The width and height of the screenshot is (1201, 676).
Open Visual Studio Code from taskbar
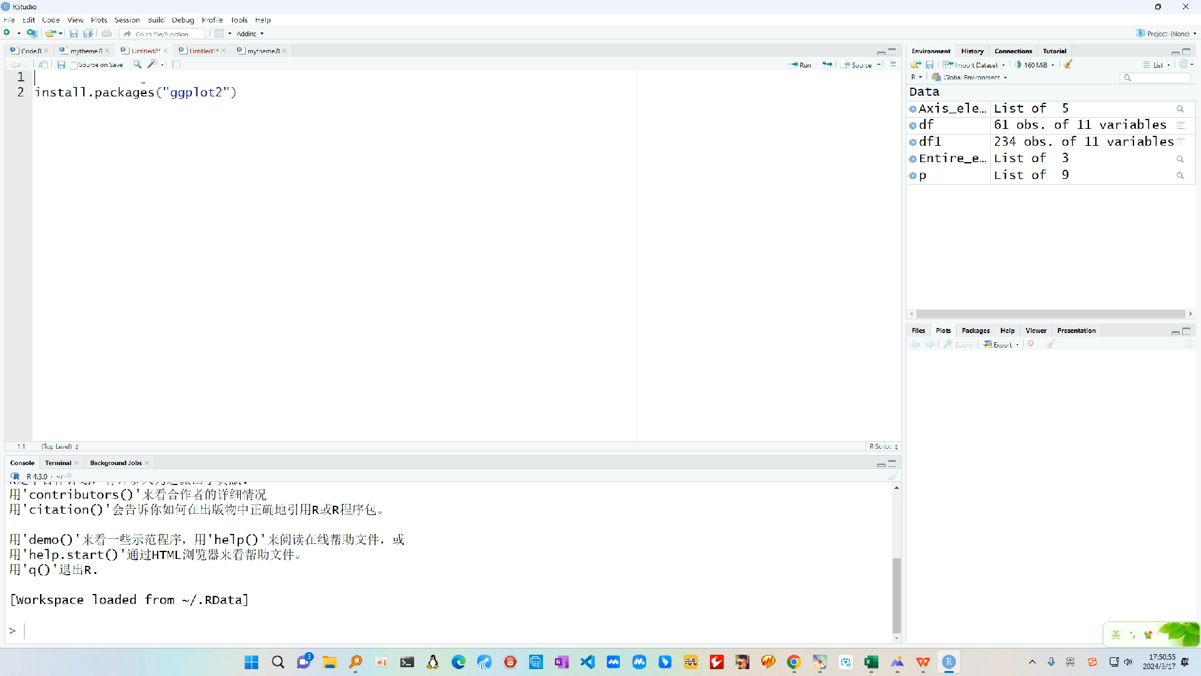pos(587,662)
